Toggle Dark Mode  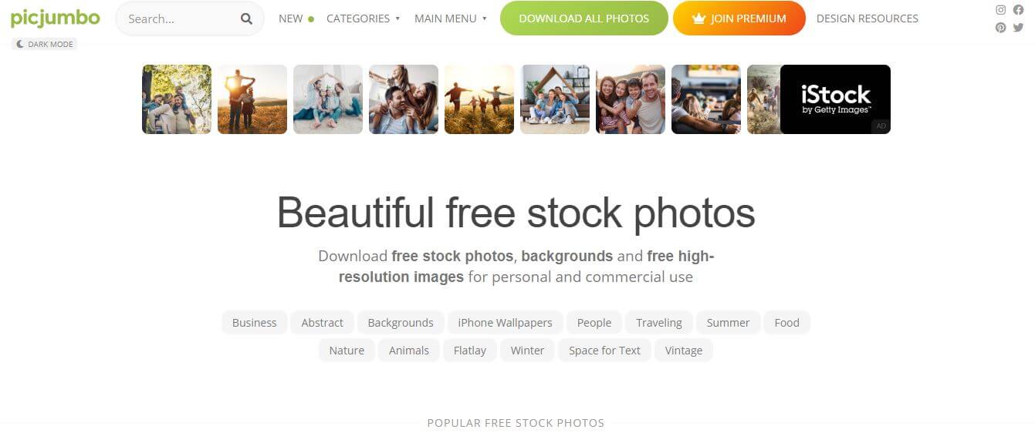coord(45,45)
